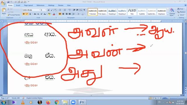Apply the red font color
Screen dimensions: 187x105
54,14
